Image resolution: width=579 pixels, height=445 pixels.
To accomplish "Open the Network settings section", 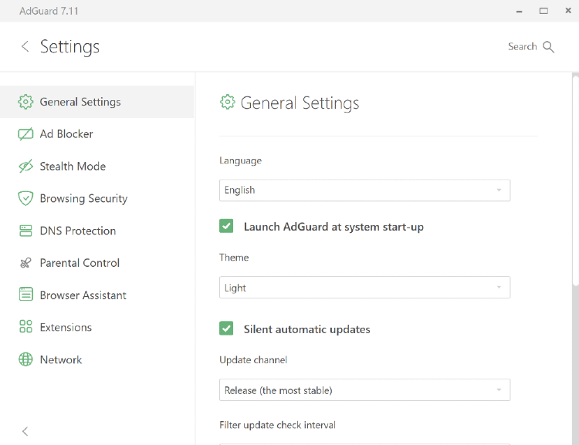I will click(96, 359).
